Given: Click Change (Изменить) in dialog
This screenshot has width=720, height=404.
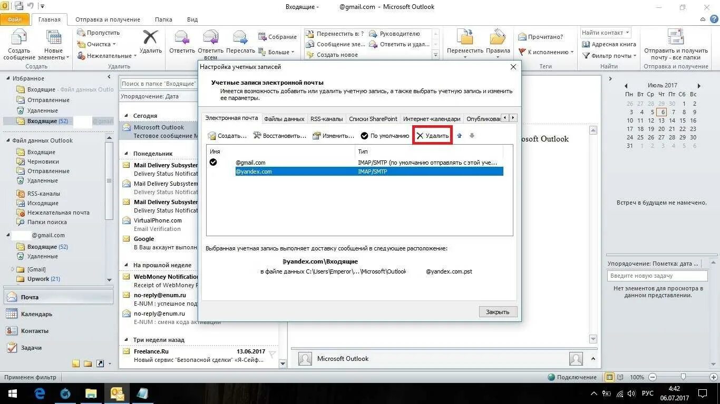Looking at the screenshot, I should [333, 136].
